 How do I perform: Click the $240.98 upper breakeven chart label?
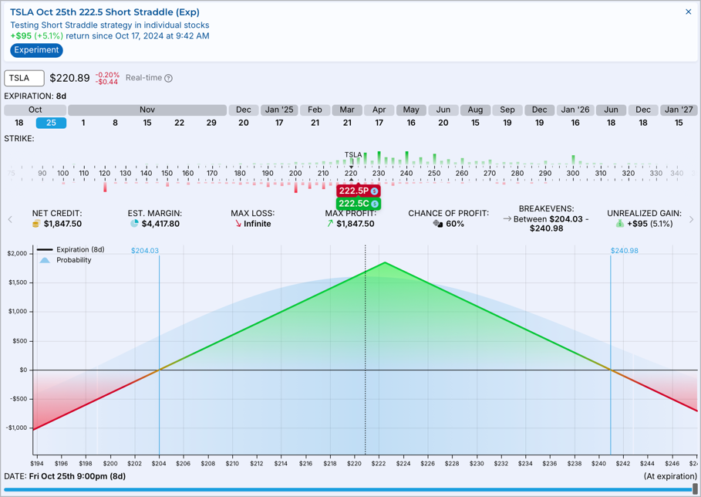[x=625, y=251]
